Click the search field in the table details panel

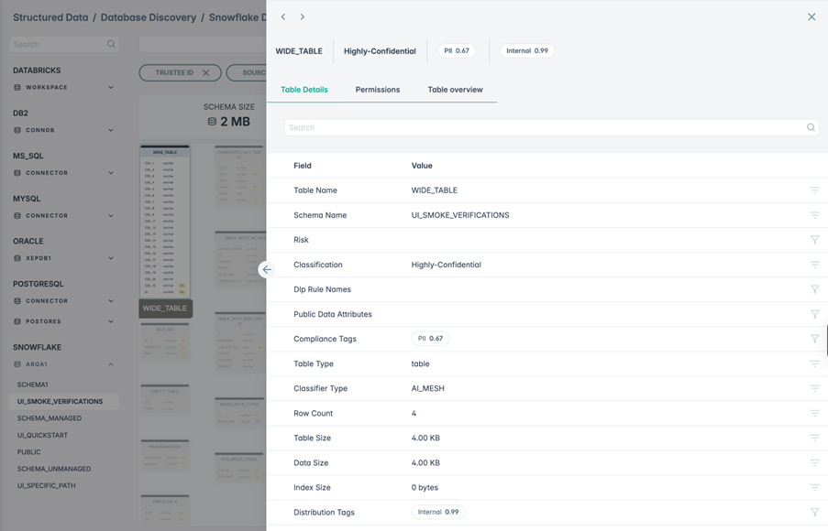pyautogui.click(x=541, y=128)
